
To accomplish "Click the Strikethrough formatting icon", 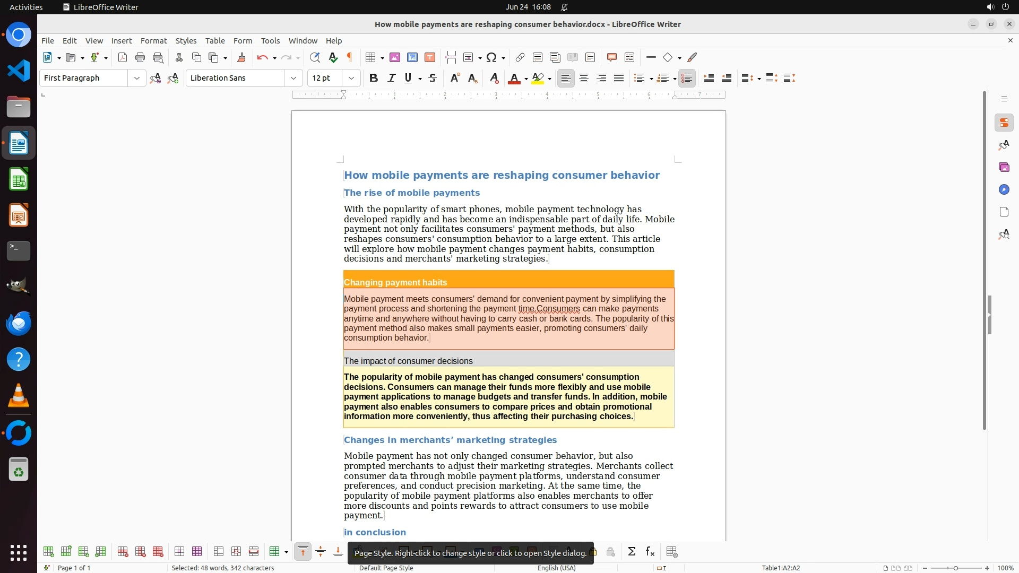I will pyautogui.click(x=433, y=78).
